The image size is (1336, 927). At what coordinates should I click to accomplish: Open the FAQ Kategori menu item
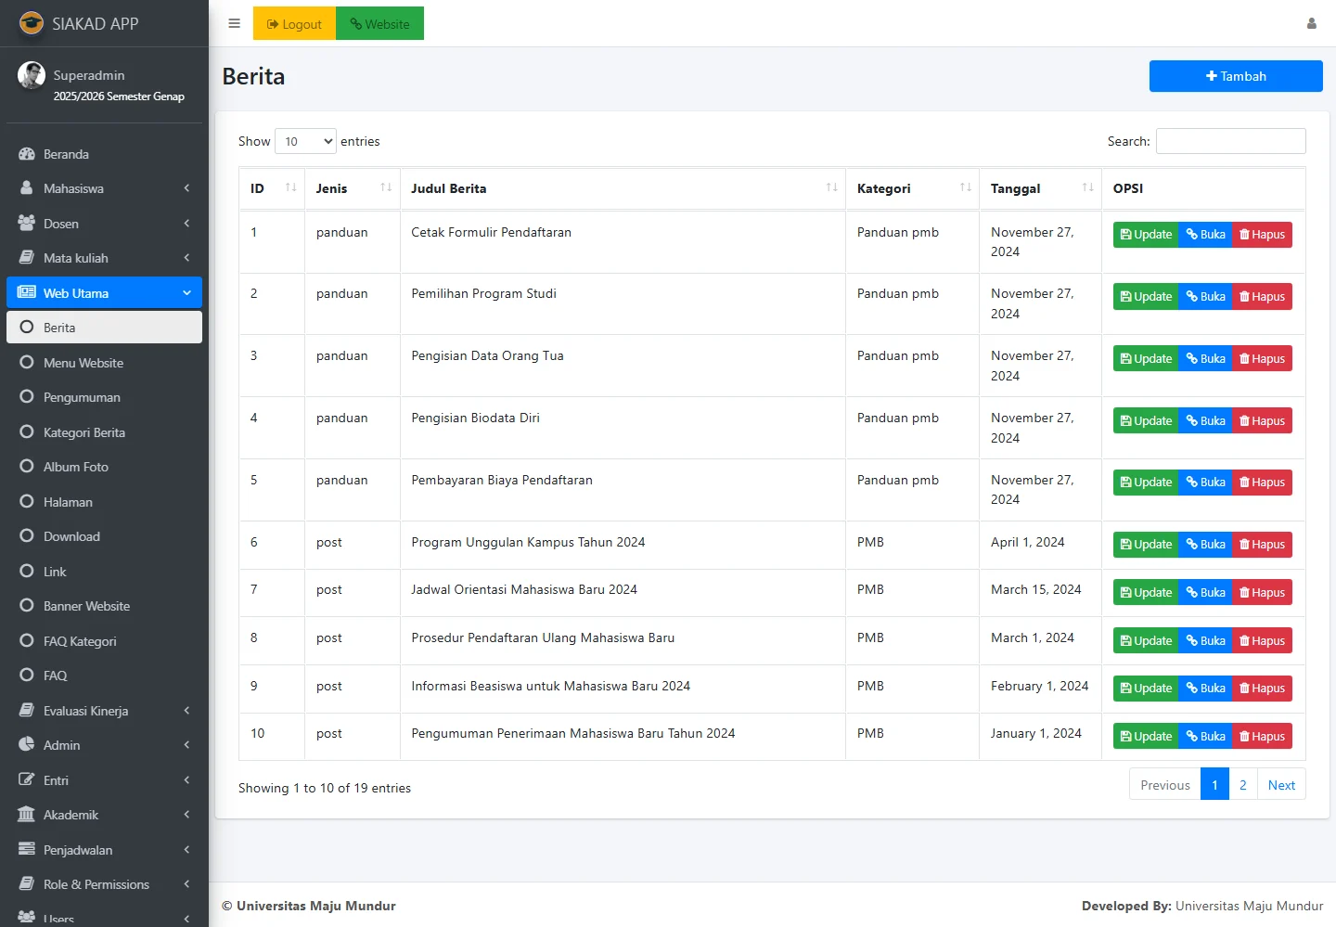click(x=80, y=641)
